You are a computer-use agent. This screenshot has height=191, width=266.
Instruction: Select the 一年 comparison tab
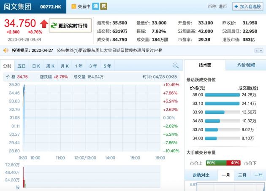(258, 175)
